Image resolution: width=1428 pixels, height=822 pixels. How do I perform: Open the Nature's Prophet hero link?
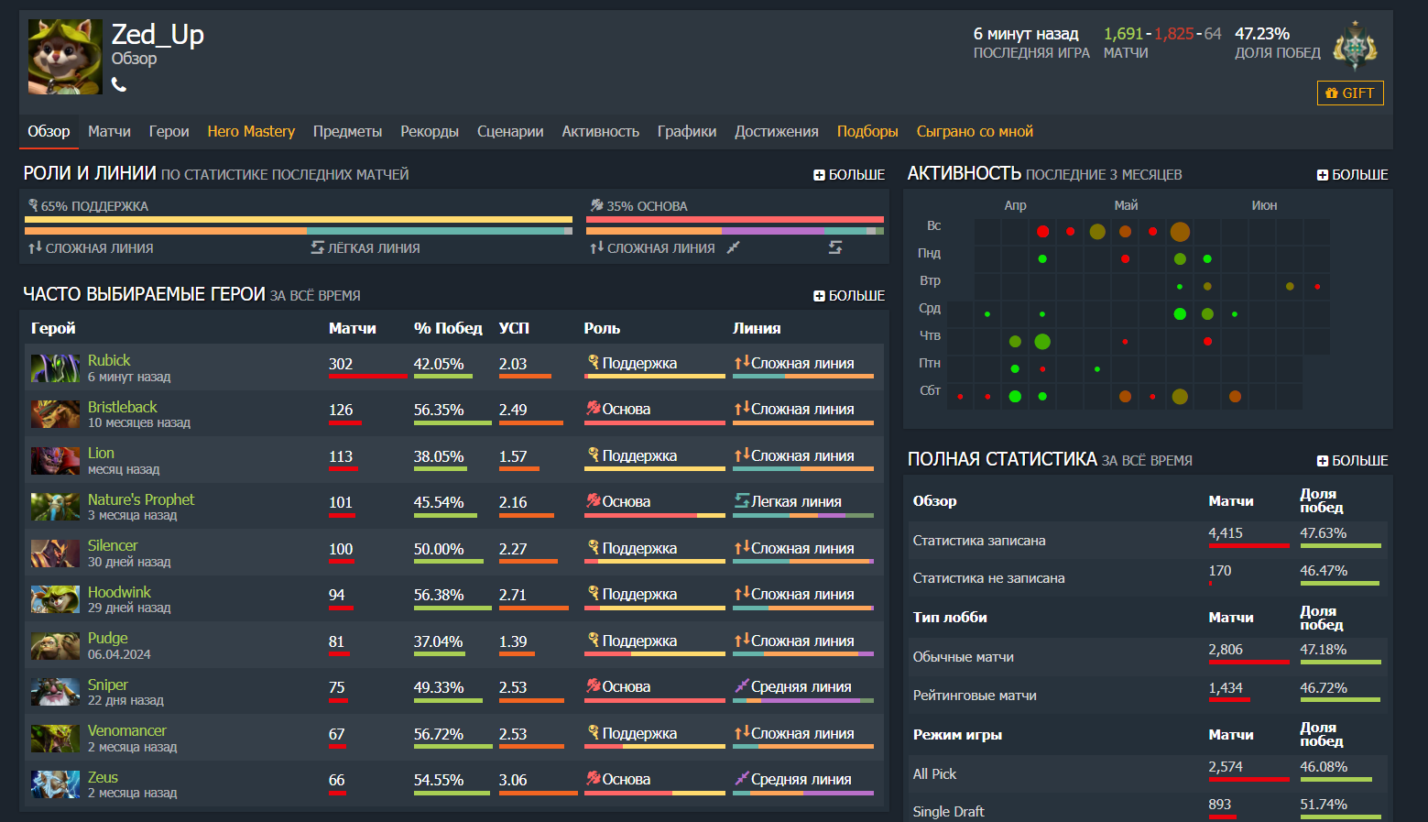pyautogui.click(x=141, y=499)
